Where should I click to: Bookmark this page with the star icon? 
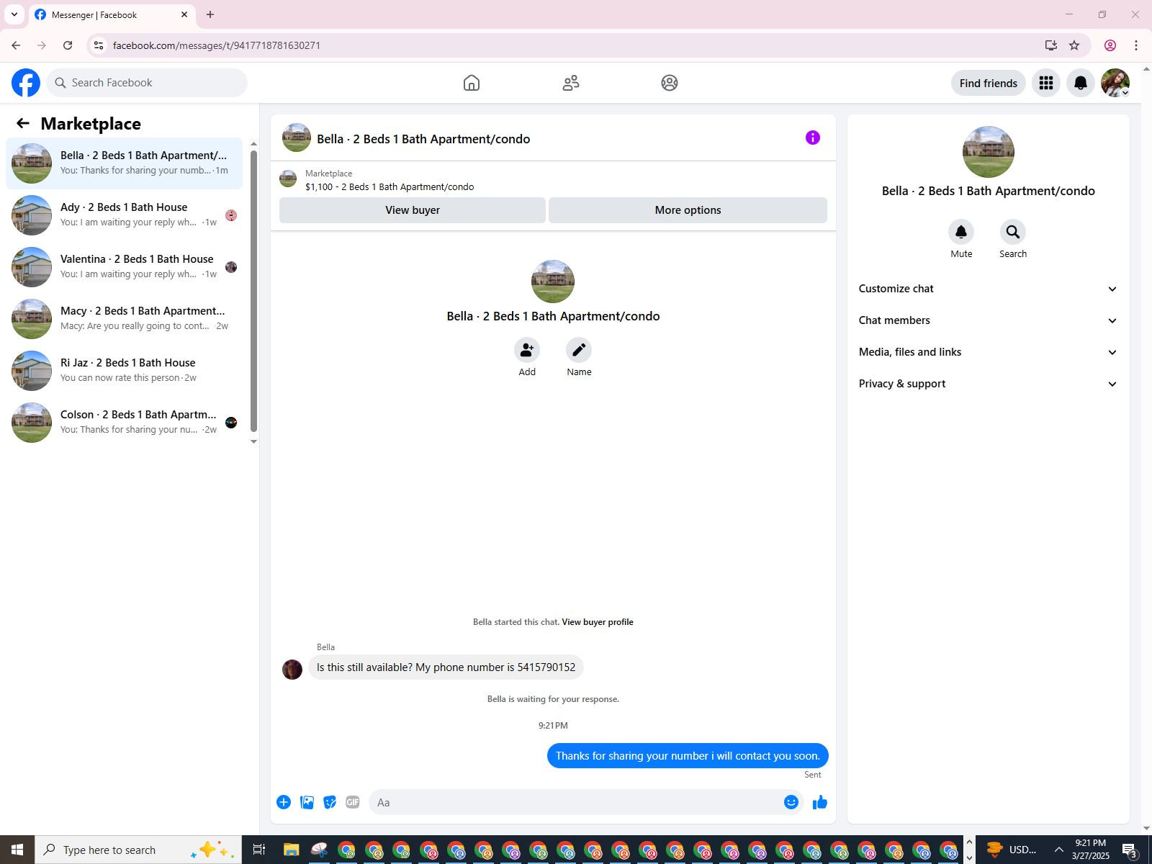(1074, 45)
